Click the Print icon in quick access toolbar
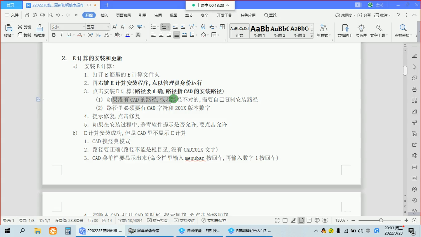 pos(43,15)
